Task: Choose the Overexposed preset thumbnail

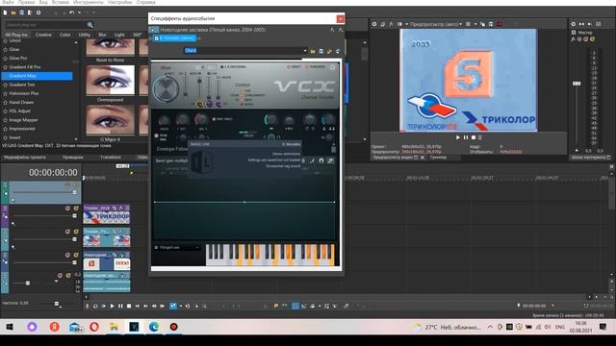Action: [x=110, y=81]
